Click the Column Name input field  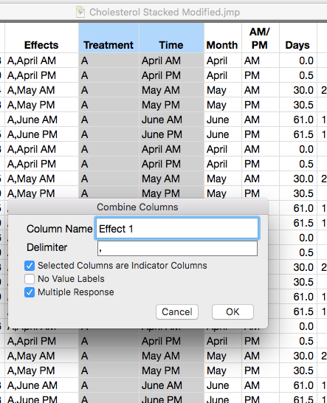coord(177,229)
